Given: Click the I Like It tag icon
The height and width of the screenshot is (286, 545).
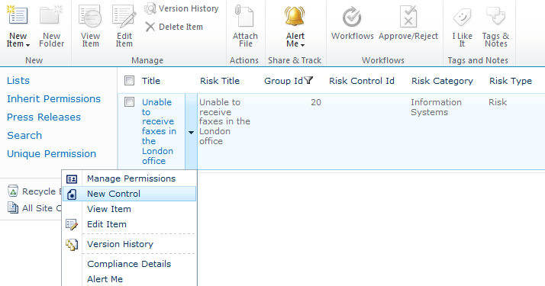Looking at the screenshot, I should pyautogui.click(x=462, y=16).
